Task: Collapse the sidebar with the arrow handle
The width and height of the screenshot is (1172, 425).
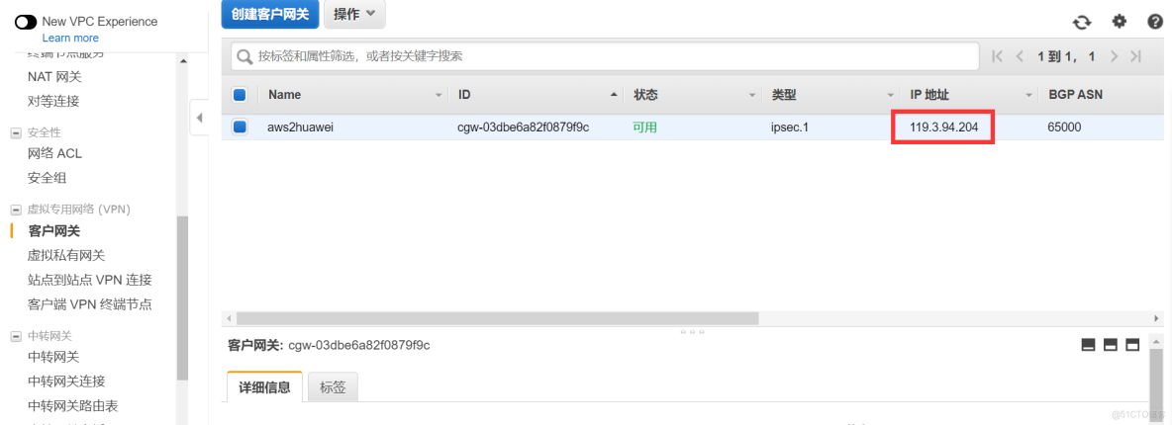Action: click(x=199, y=118)
